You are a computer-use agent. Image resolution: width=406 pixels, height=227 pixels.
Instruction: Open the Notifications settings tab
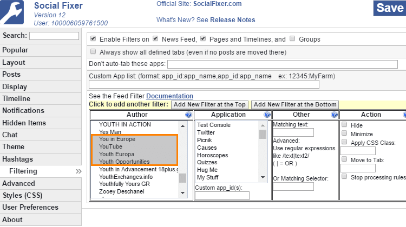click(x=41, y=111)
